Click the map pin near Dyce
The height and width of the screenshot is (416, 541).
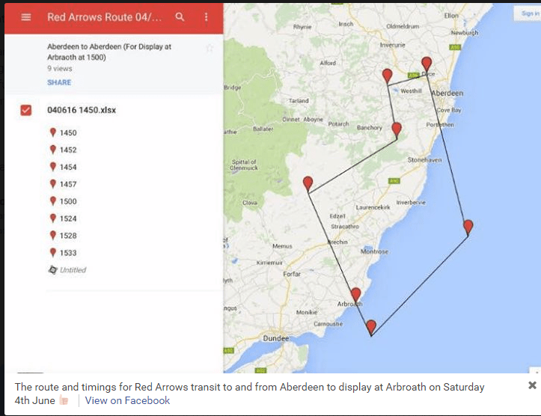[x=427, y=64]
